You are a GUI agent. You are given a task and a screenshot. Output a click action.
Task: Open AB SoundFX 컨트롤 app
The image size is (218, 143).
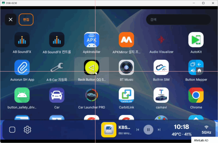pos(57,40)
